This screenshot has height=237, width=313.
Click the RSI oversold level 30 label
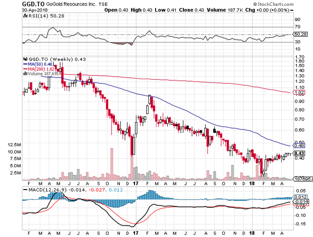pyautogui.click(x=297, y=42)
